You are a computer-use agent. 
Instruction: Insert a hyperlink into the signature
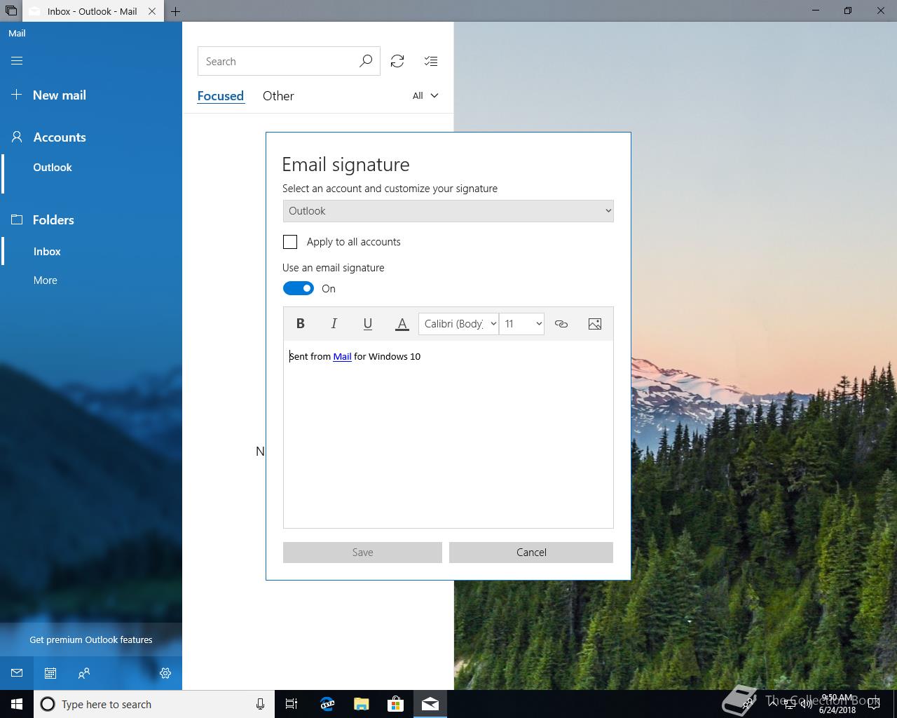561,323
